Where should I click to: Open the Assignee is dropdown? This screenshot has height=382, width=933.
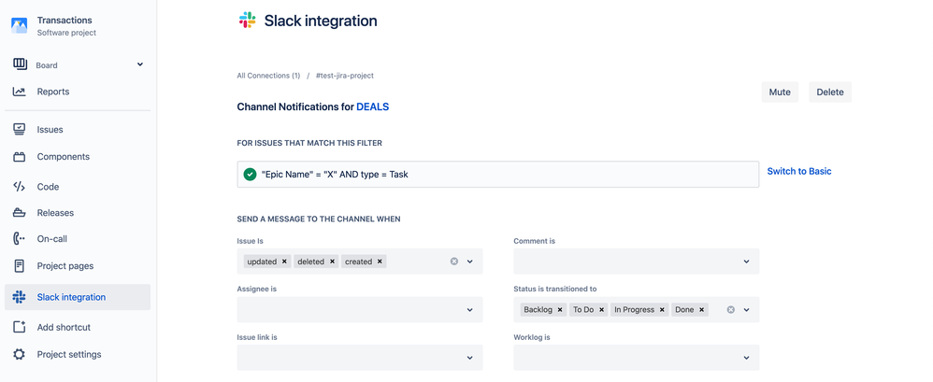[359, 309]
